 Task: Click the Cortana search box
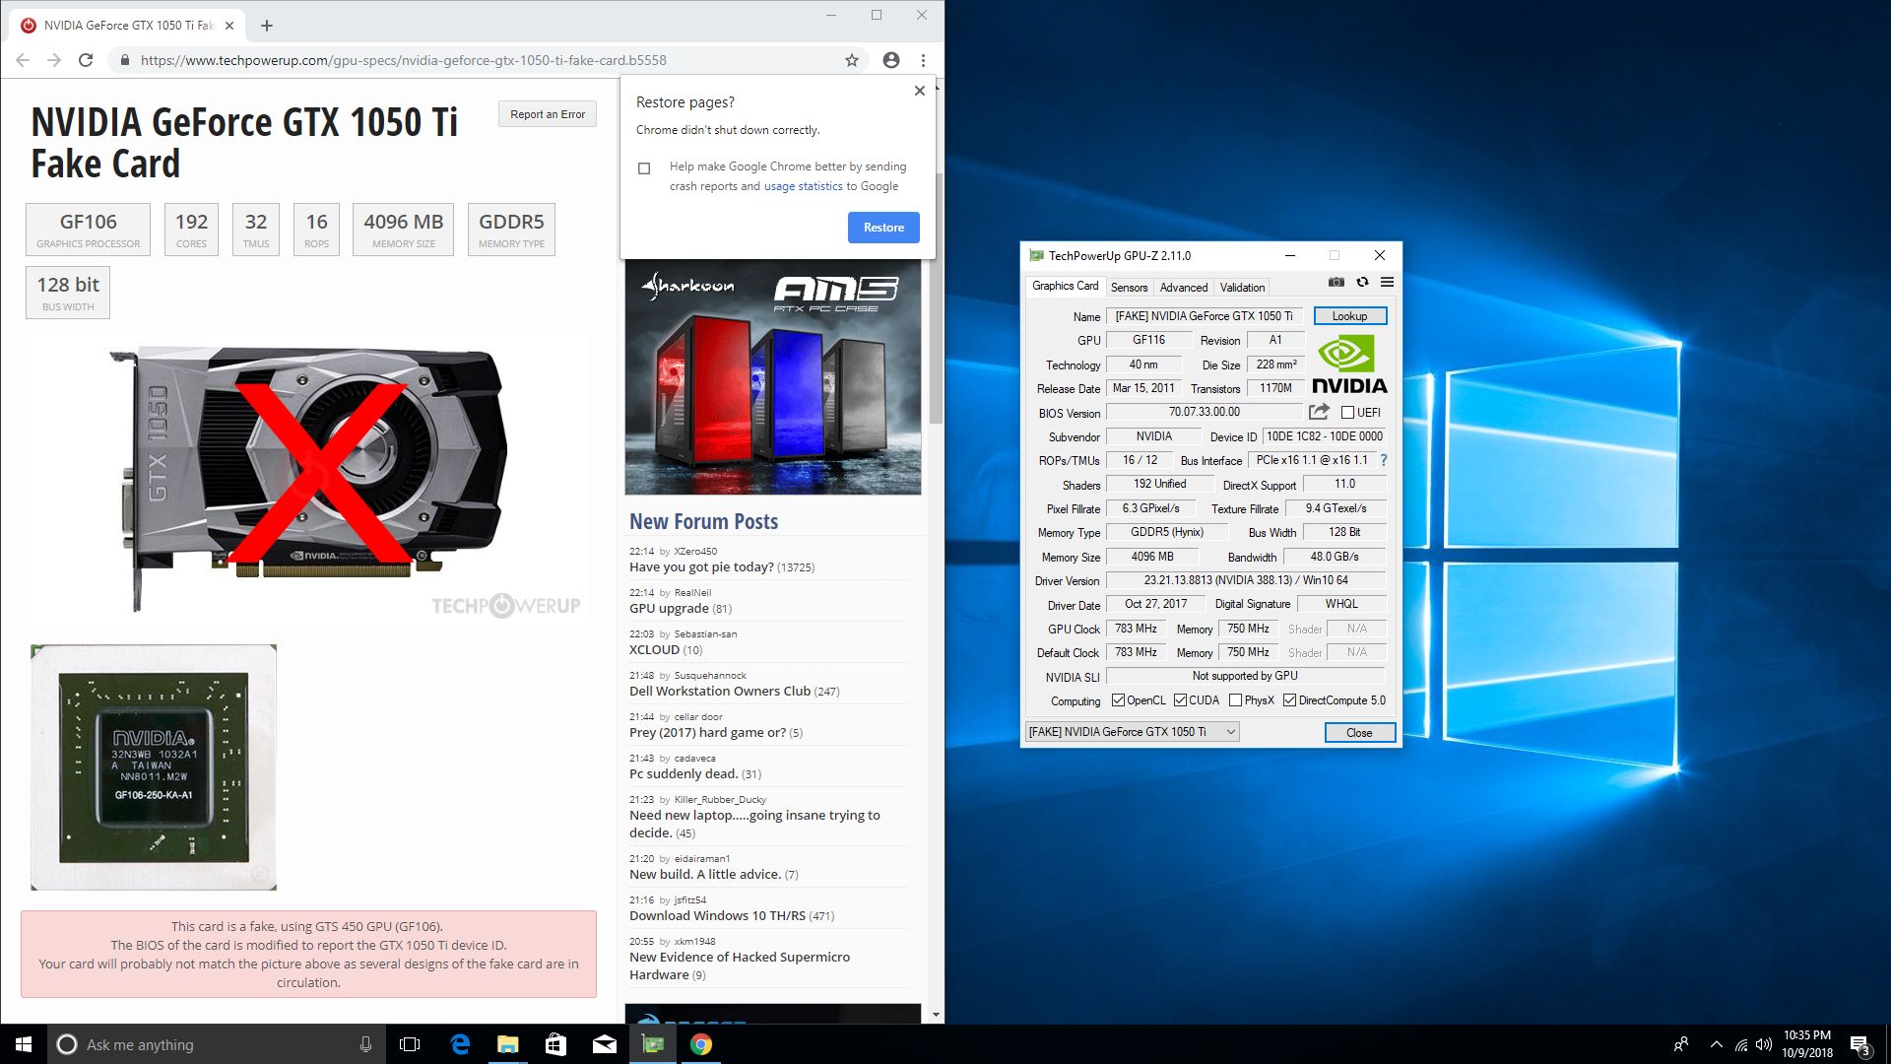[215, 1044]
